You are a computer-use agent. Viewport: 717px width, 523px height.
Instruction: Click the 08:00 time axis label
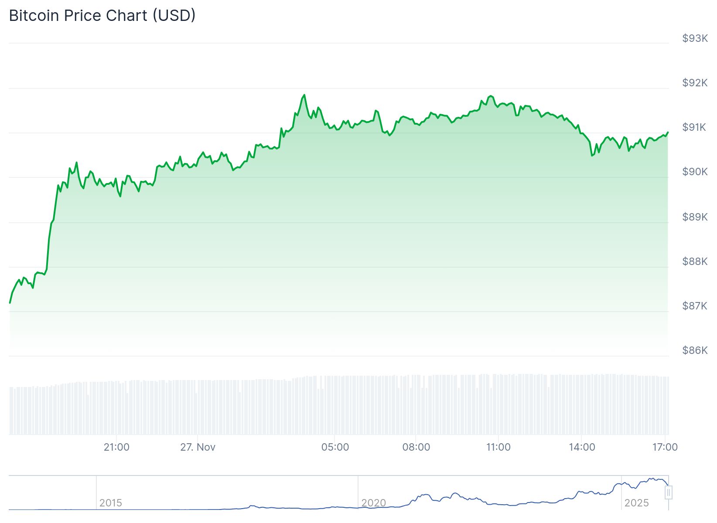point(416,447)
